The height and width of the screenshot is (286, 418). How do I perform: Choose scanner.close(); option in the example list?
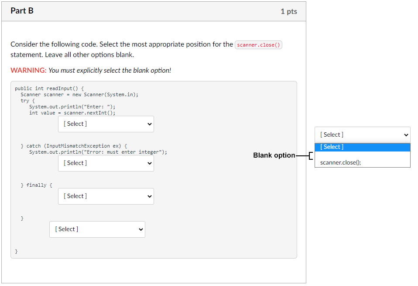click(x=362, y=162)
